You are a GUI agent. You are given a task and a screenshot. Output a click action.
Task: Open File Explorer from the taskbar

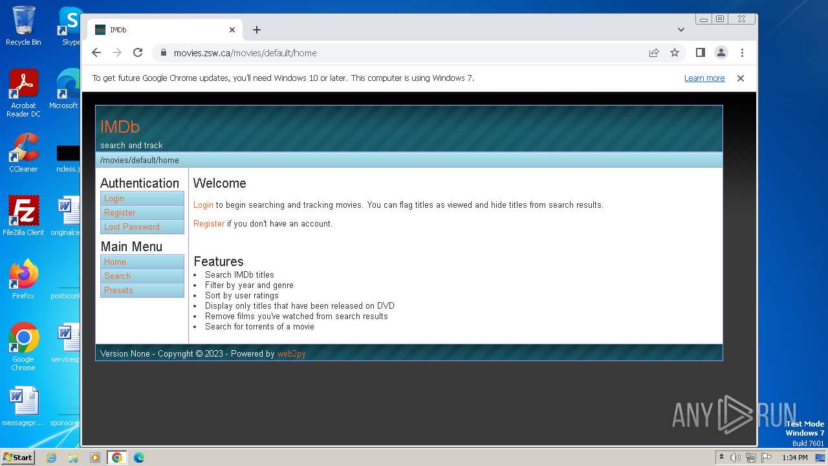click(x=73, y=458)
